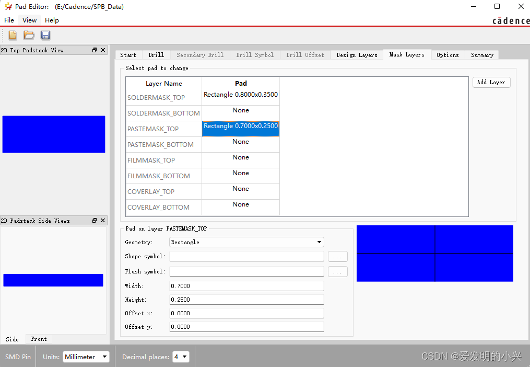Switch to the Drill tab
530x367 pixels.
tap(156, 55)
